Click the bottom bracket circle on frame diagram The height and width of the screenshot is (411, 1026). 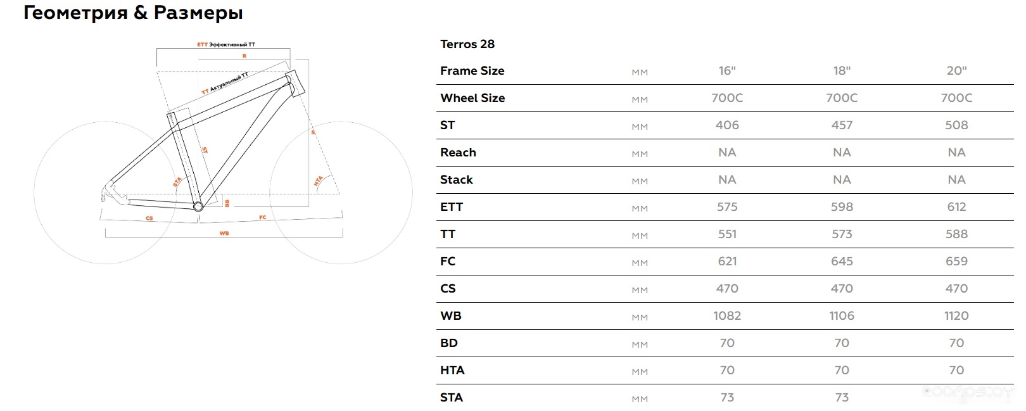(x=198, y=206)
